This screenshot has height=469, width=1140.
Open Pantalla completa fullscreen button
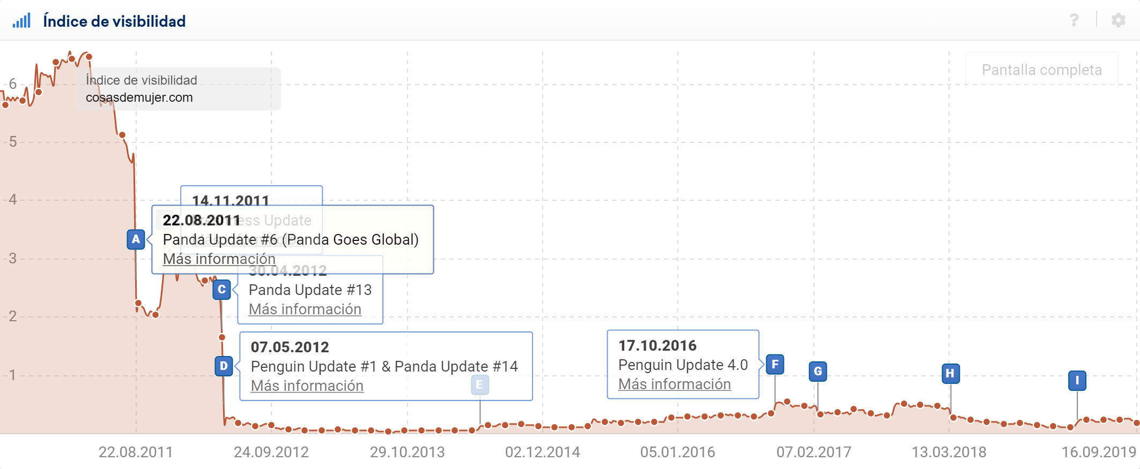click(x=1041, y=70)
